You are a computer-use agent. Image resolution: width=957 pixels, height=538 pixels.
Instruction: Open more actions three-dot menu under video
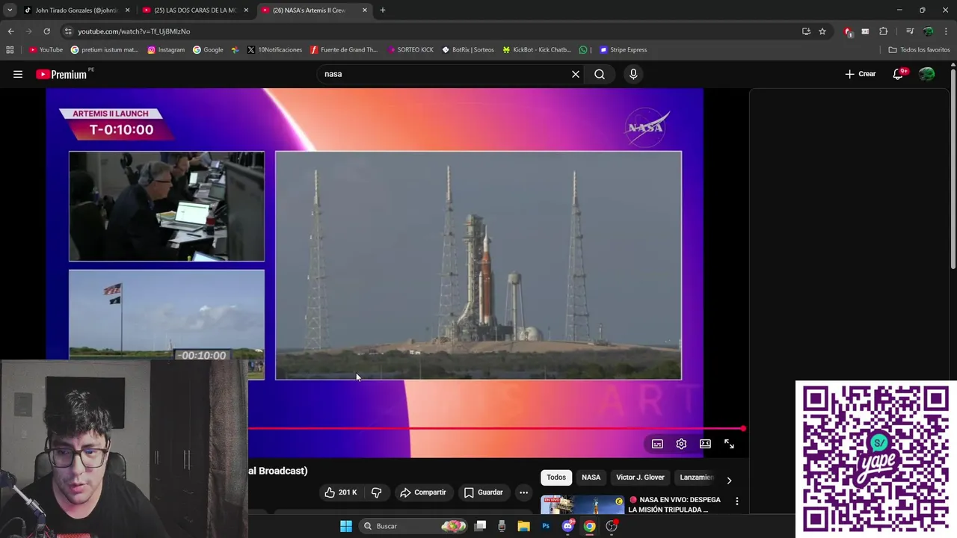pos(523,492)
